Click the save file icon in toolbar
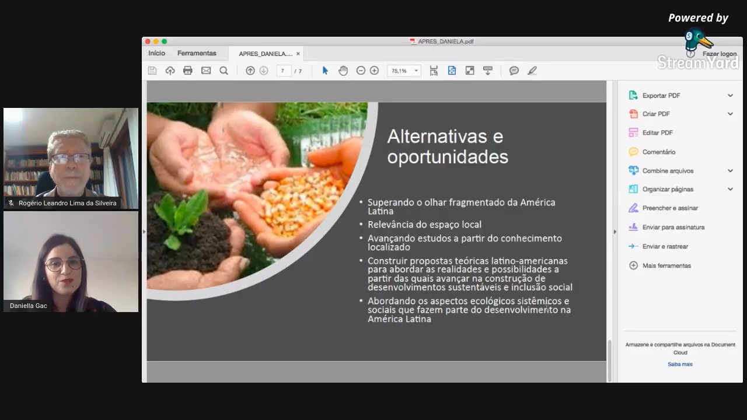 pos(152,71)
